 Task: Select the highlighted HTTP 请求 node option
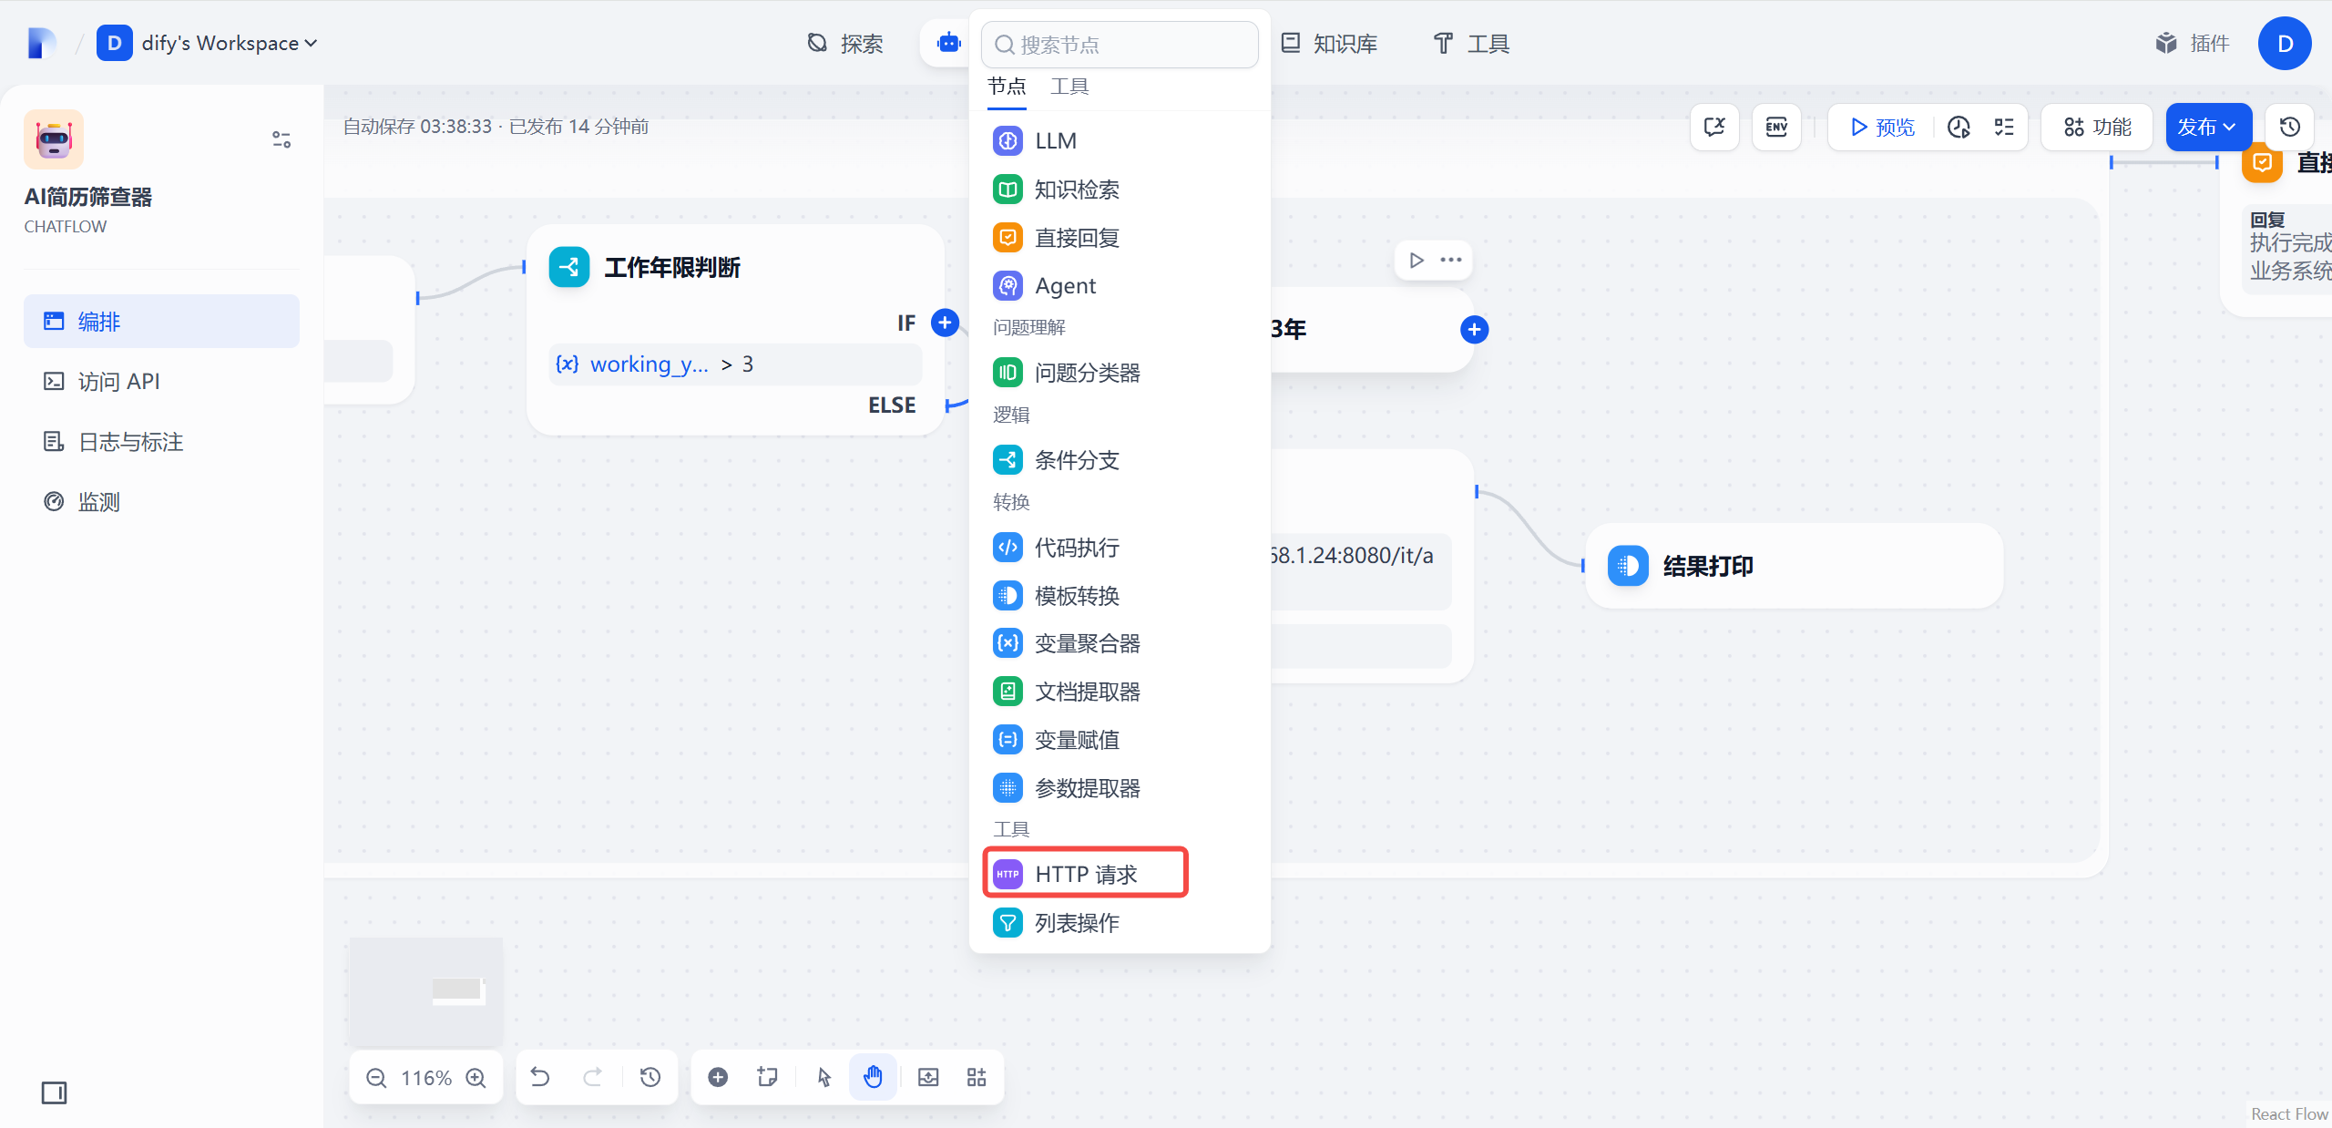(1085, 873)
